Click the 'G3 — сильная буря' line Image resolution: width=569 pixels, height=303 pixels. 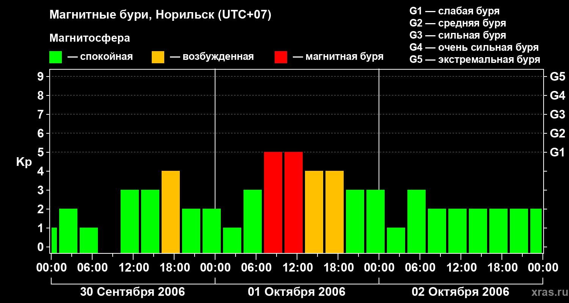click(457, 35)
